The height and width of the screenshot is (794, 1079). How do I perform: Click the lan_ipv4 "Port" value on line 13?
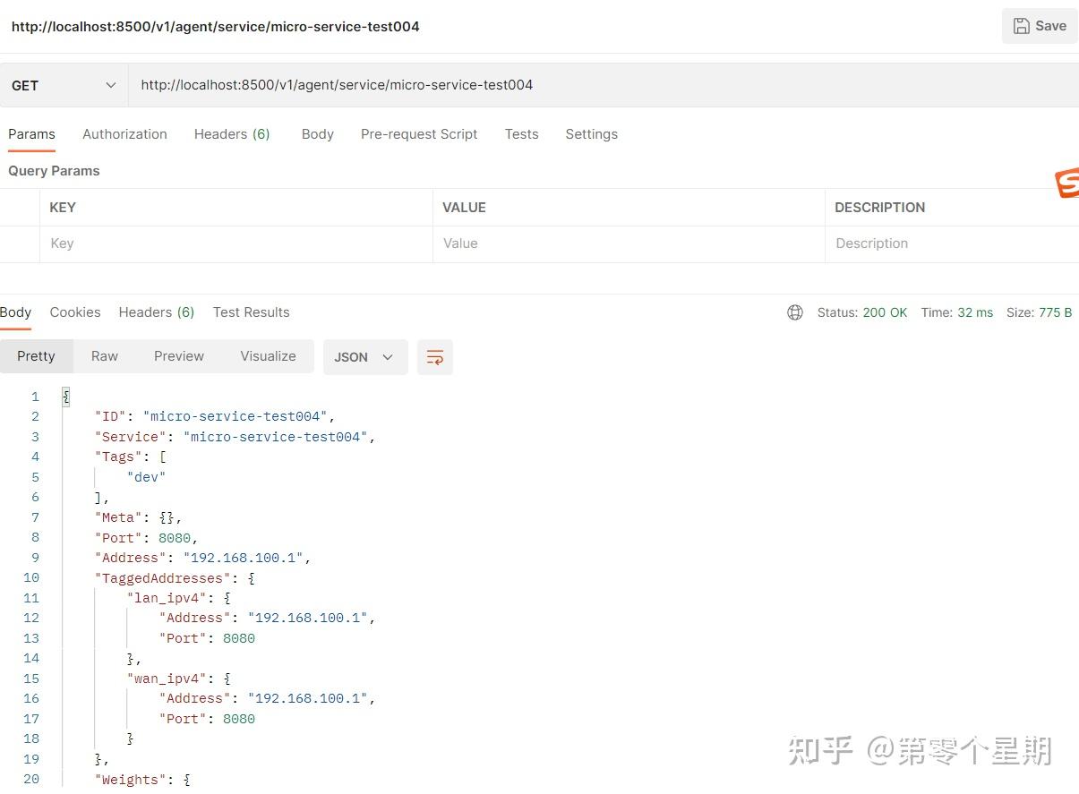[x=239, y=638]
